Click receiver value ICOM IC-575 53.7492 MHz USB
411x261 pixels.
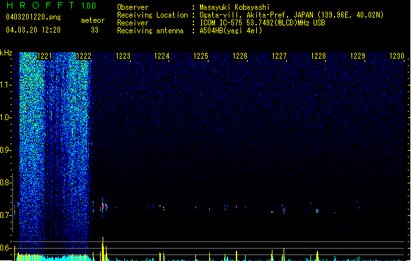tap(262, 23)
